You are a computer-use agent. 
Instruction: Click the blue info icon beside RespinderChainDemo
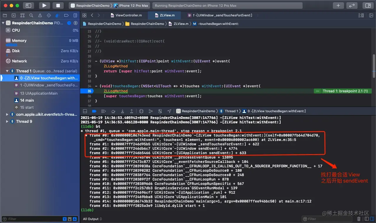[69, 23]
